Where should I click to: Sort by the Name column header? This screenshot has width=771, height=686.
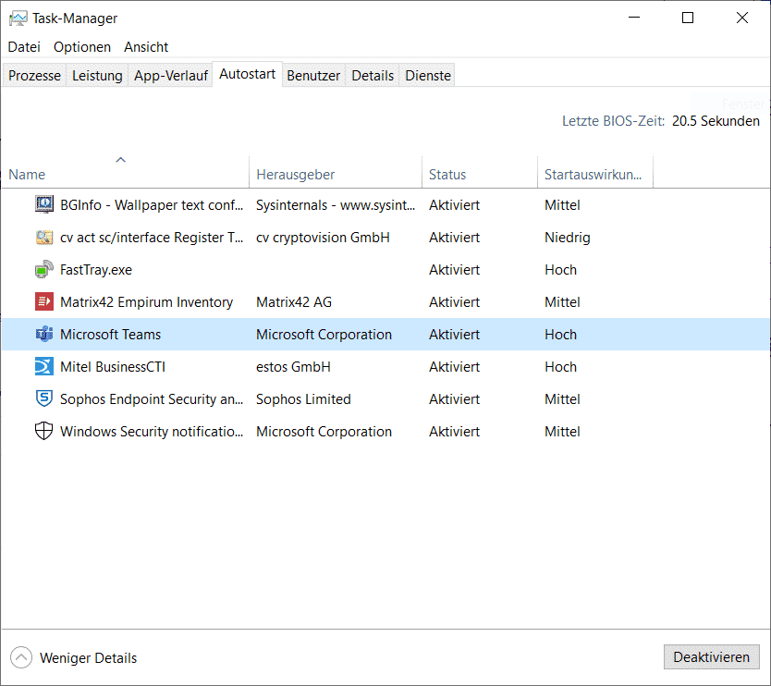[x=126, y=172]
